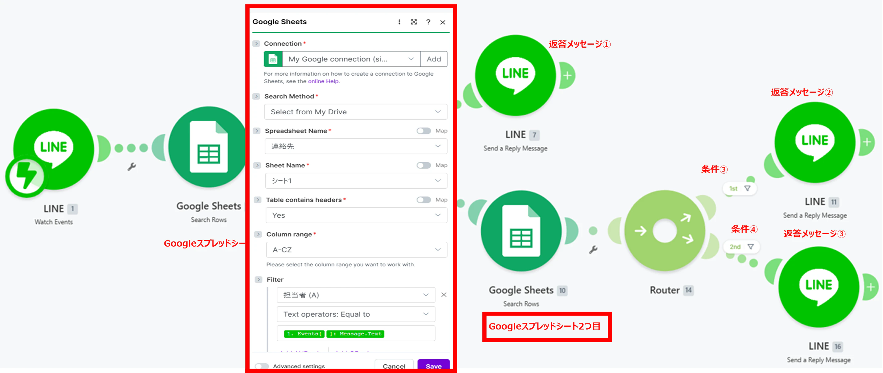Open the three-dot menu in Google Sheets dialog

pos(399,22)
